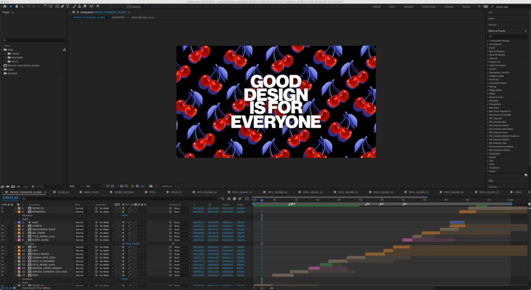The image size is (531, 290).
Task: Open Parent dropdown for LIFEWTR layer
Action: pos(182,226)
